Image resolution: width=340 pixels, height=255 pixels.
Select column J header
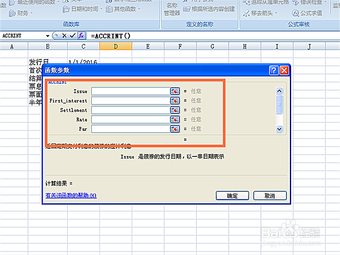tap(309, 46)
